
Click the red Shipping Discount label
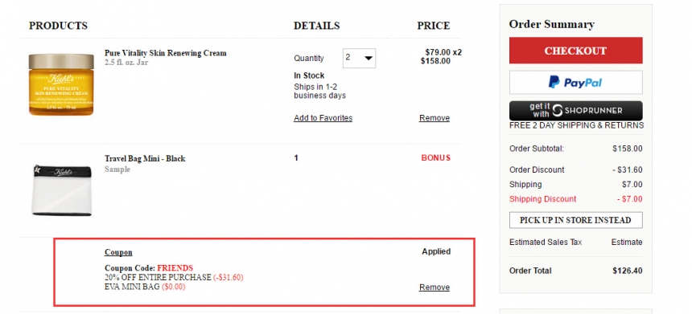click(x=543, y=199)
